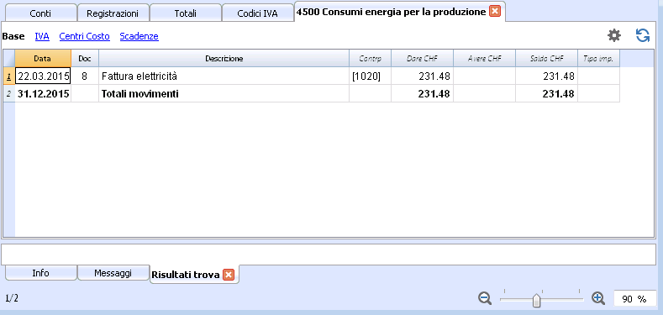Image resolution: width=663 pixels, height=315 pixels.
Task: Click the 90 % zoom percentage field
Action: 634,298
